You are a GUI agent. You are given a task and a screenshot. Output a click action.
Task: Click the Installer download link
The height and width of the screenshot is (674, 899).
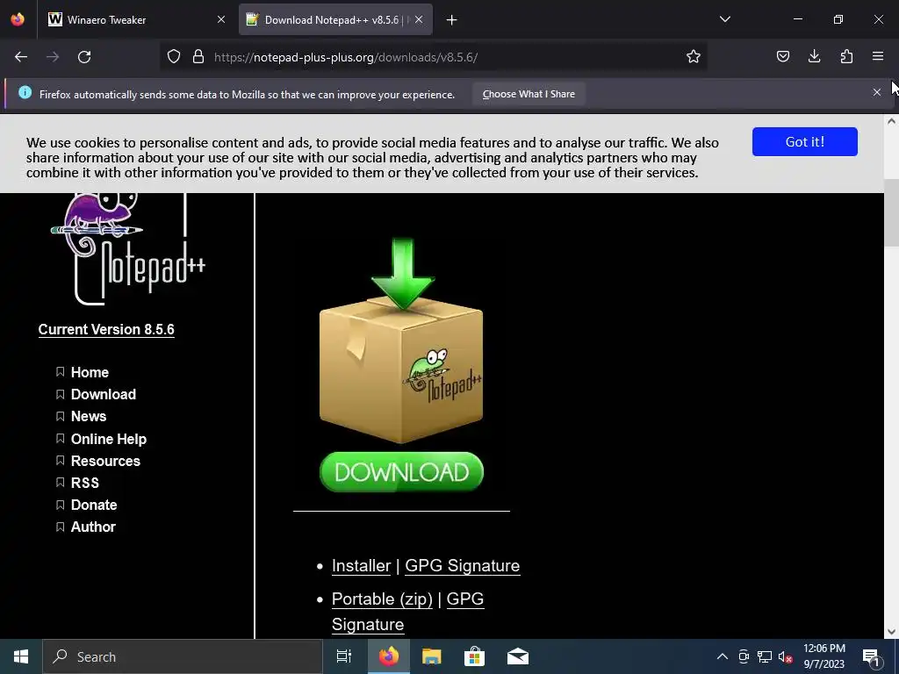[361, 566]
